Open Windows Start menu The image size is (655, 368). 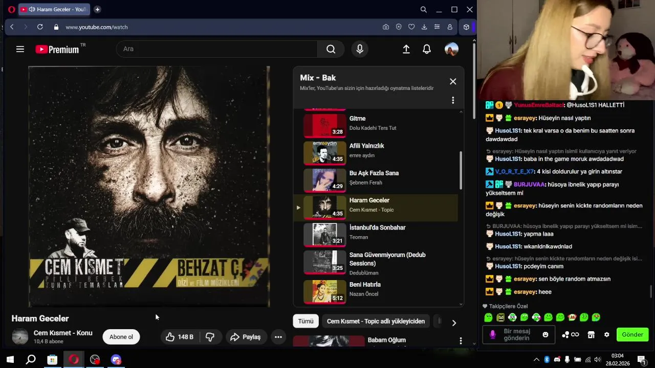click(10, 360)
